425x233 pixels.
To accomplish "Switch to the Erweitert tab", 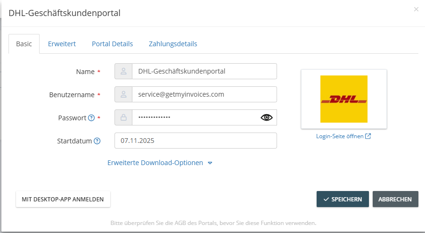I will (x=62, y=44).
